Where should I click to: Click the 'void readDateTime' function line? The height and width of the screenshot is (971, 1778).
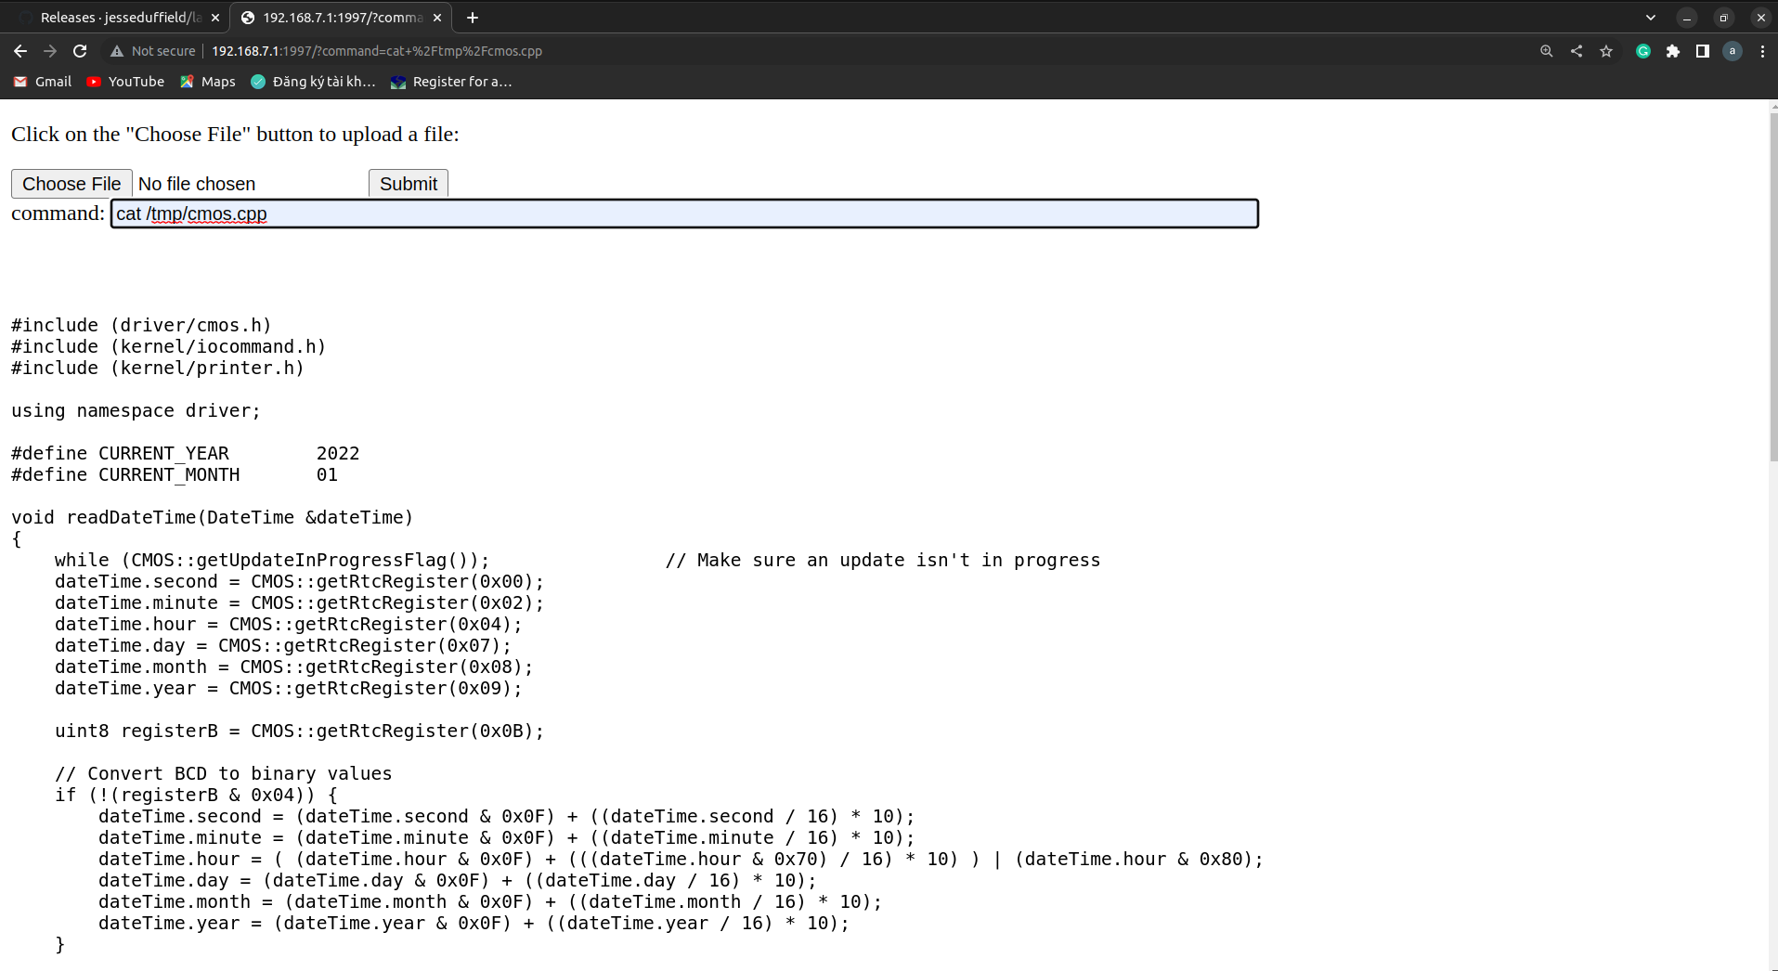click(212, 517)
